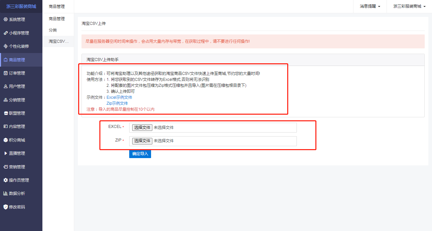Image resolution: width=432 pixels, height=231 pixels.
Task: Click the 数据分析 bar chart icon
Action: click(x=5, y=193)
